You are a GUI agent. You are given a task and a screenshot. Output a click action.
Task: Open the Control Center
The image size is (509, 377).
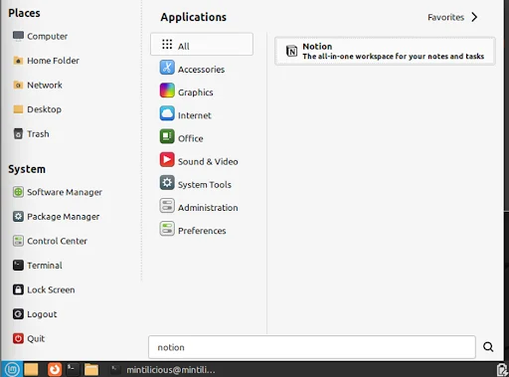point(50,241)
